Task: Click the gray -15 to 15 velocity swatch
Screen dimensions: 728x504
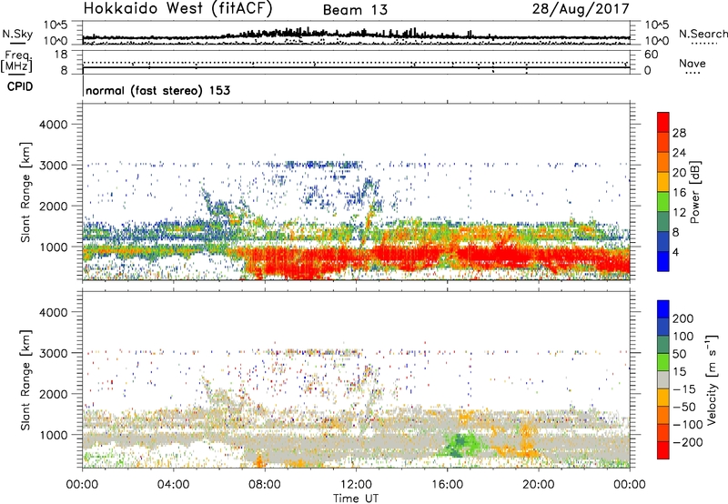Action: click(663, 379)
